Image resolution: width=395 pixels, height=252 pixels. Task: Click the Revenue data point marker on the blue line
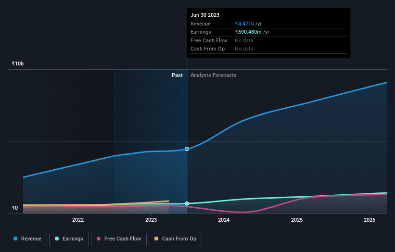pos(187,149)
